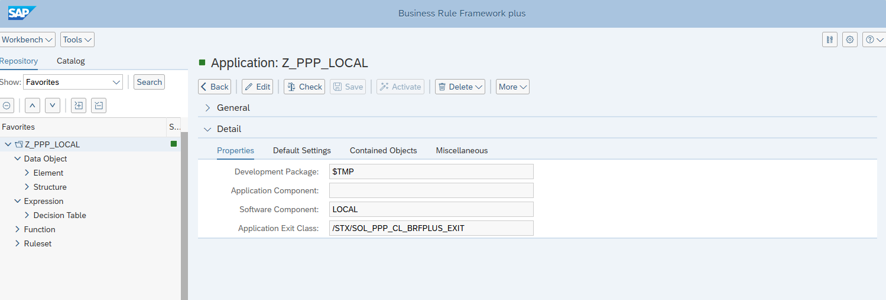The height and width of the screenshot is (300, 886).
Task: Select the Z_PPP_LOCAL tree row text
Action: pyautogui.click(x=53, y=144)
